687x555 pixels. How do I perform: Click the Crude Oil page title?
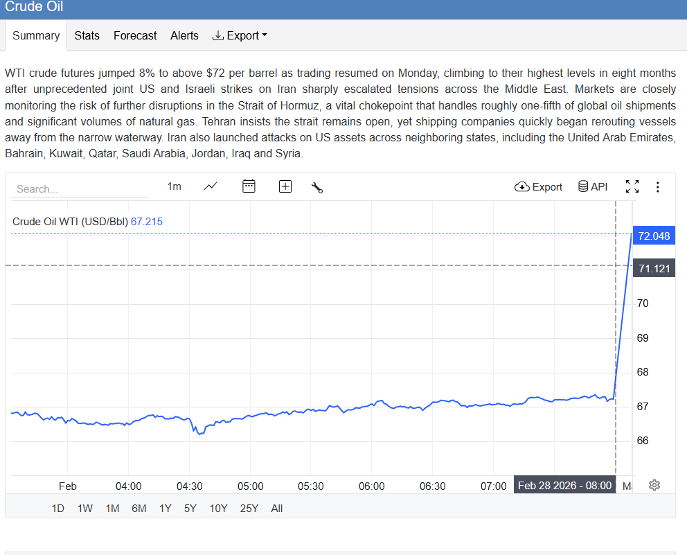[x=34, y=6]
